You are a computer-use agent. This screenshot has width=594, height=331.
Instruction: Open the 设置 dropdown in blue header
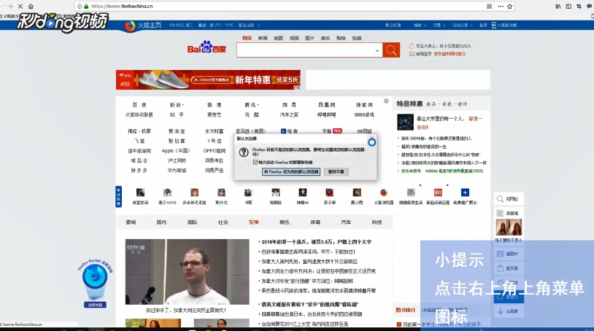click(x=439, y=26)
